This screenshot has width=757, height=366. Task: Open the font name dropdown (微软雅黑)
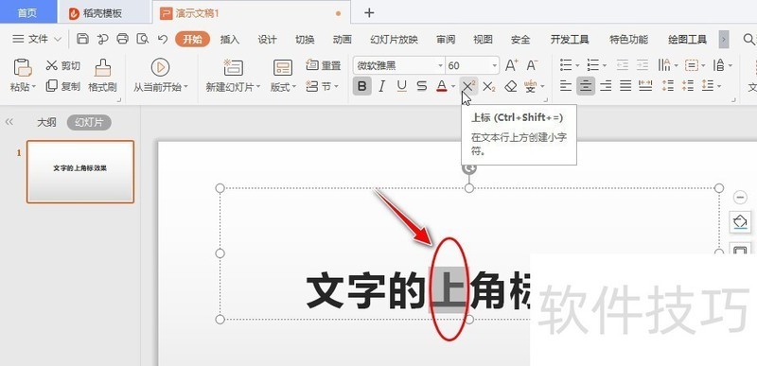click(x=440, y=65)
